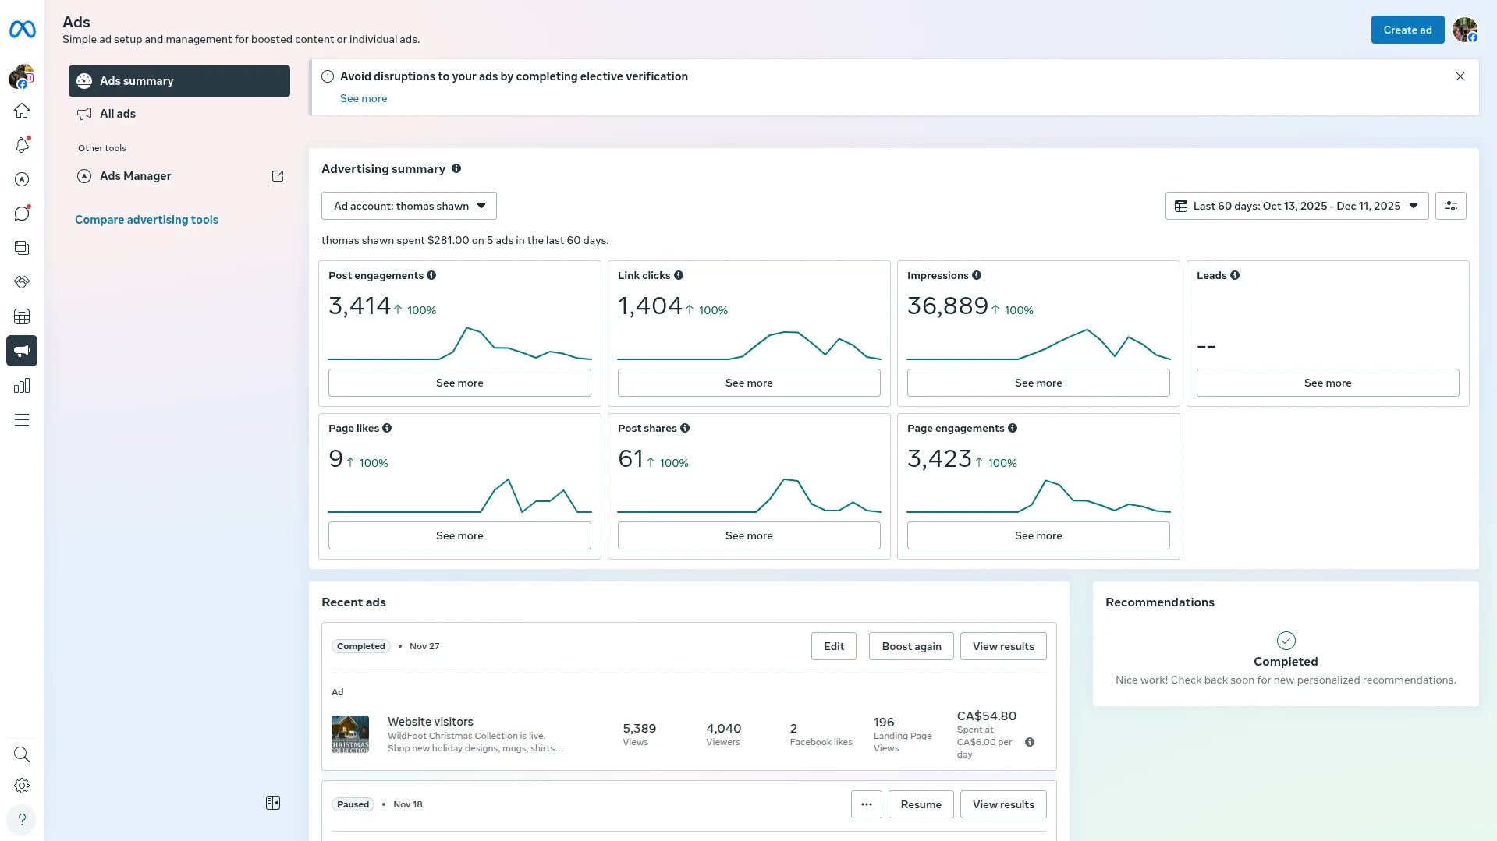Viewport: 1497px width, 841px height.
Task: Click the Create ad button
Action: pyautogui.click(x=1407, y=30)
